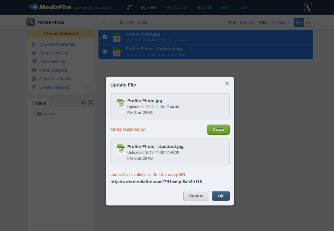Click the phone icon in top navigation
The image size is (334, 231).
[x=130, y=7]
